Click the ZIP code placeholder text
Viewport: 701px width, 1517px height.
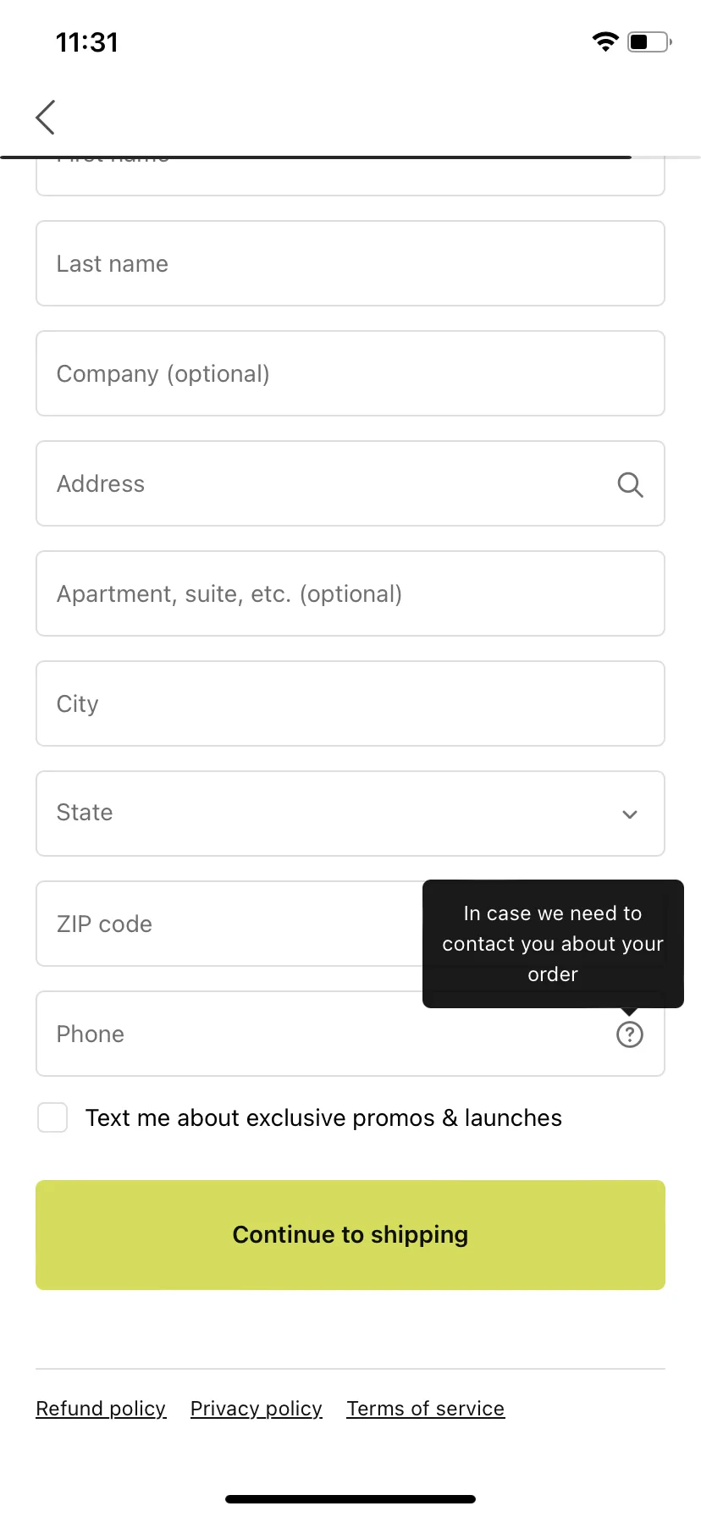(104, 924)
